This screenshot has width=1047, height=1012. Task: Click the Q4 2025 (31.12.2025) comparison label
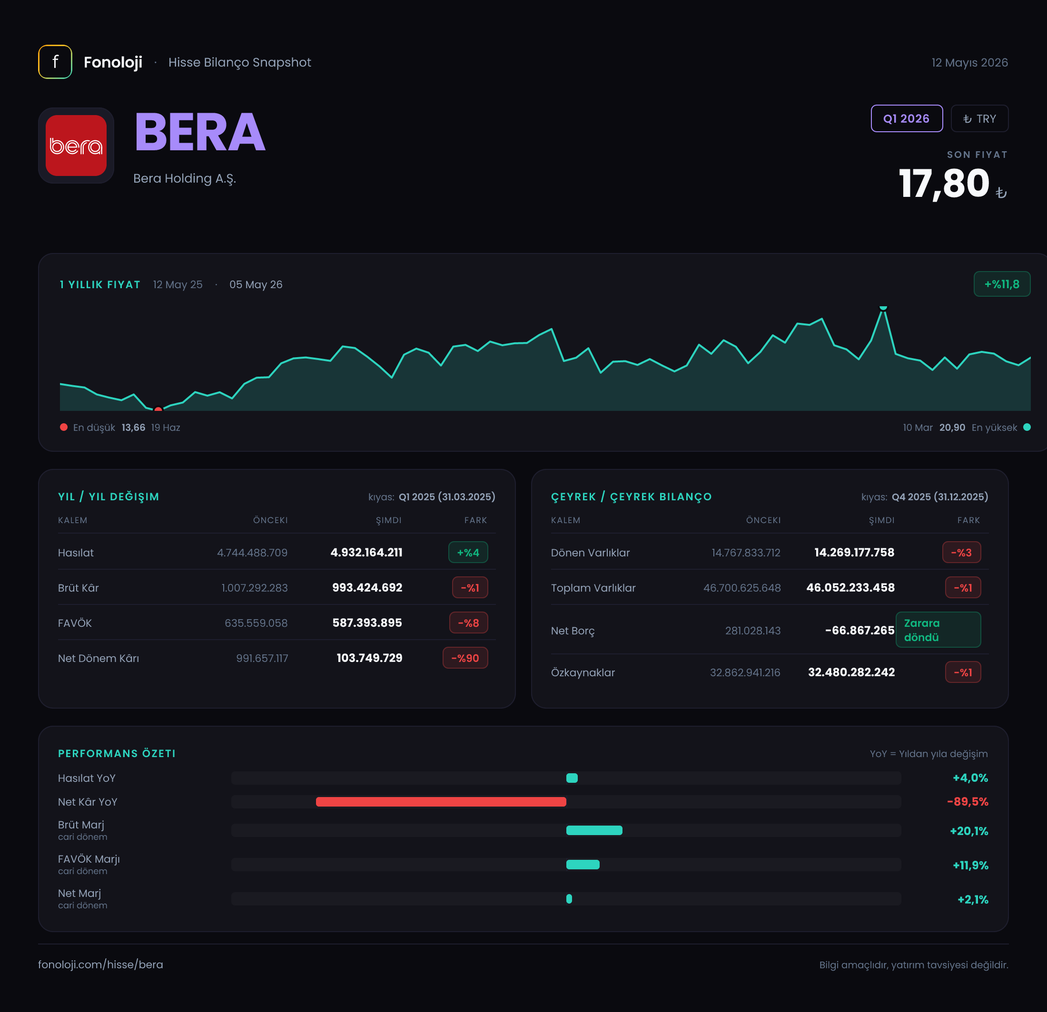click(939, 497)
